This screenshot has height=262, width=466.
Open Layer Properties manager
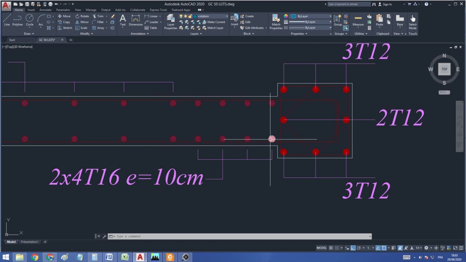pos(170,22)
